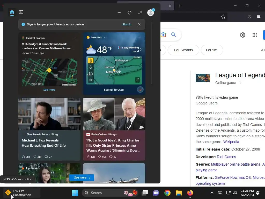
Task: Bookmark this page with the star
Action: click(223, 17)
